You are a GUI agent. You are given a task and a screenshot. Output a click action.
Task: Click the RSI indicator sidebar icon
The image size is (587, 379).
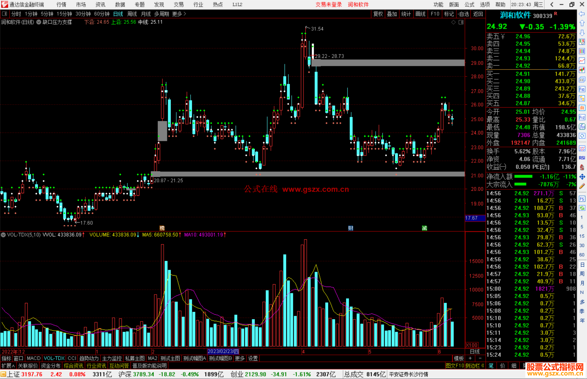point(582,158)
